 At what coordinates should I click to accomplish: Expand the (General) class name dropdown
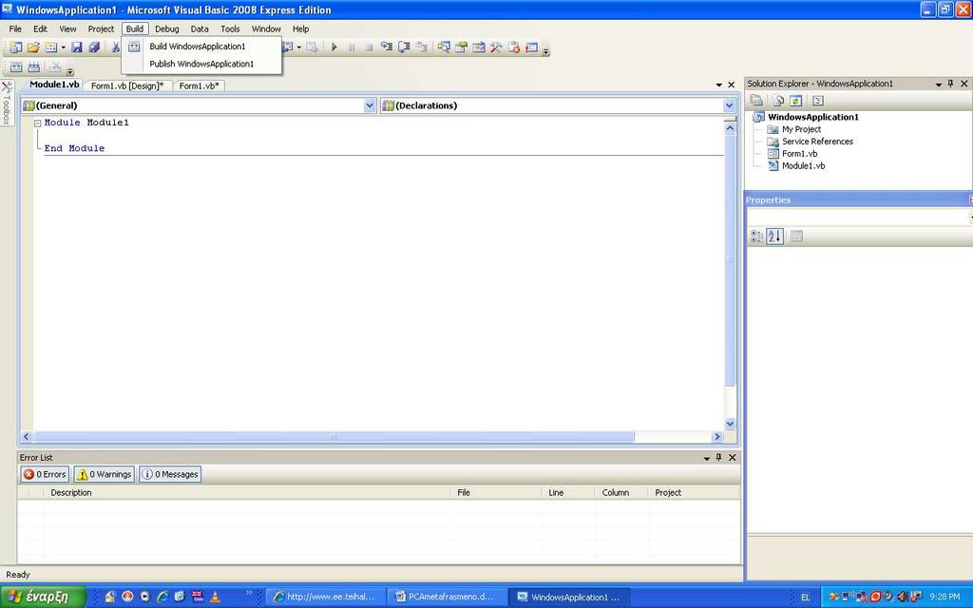[x=370, y=105]
